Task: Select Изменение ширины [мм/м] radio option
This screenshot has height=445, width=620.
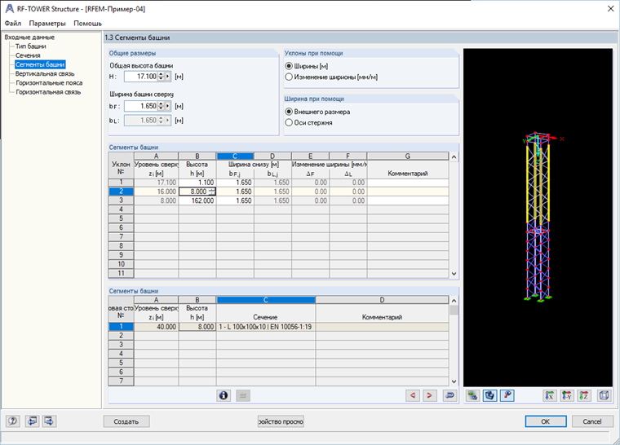Action: pos(289,77)
